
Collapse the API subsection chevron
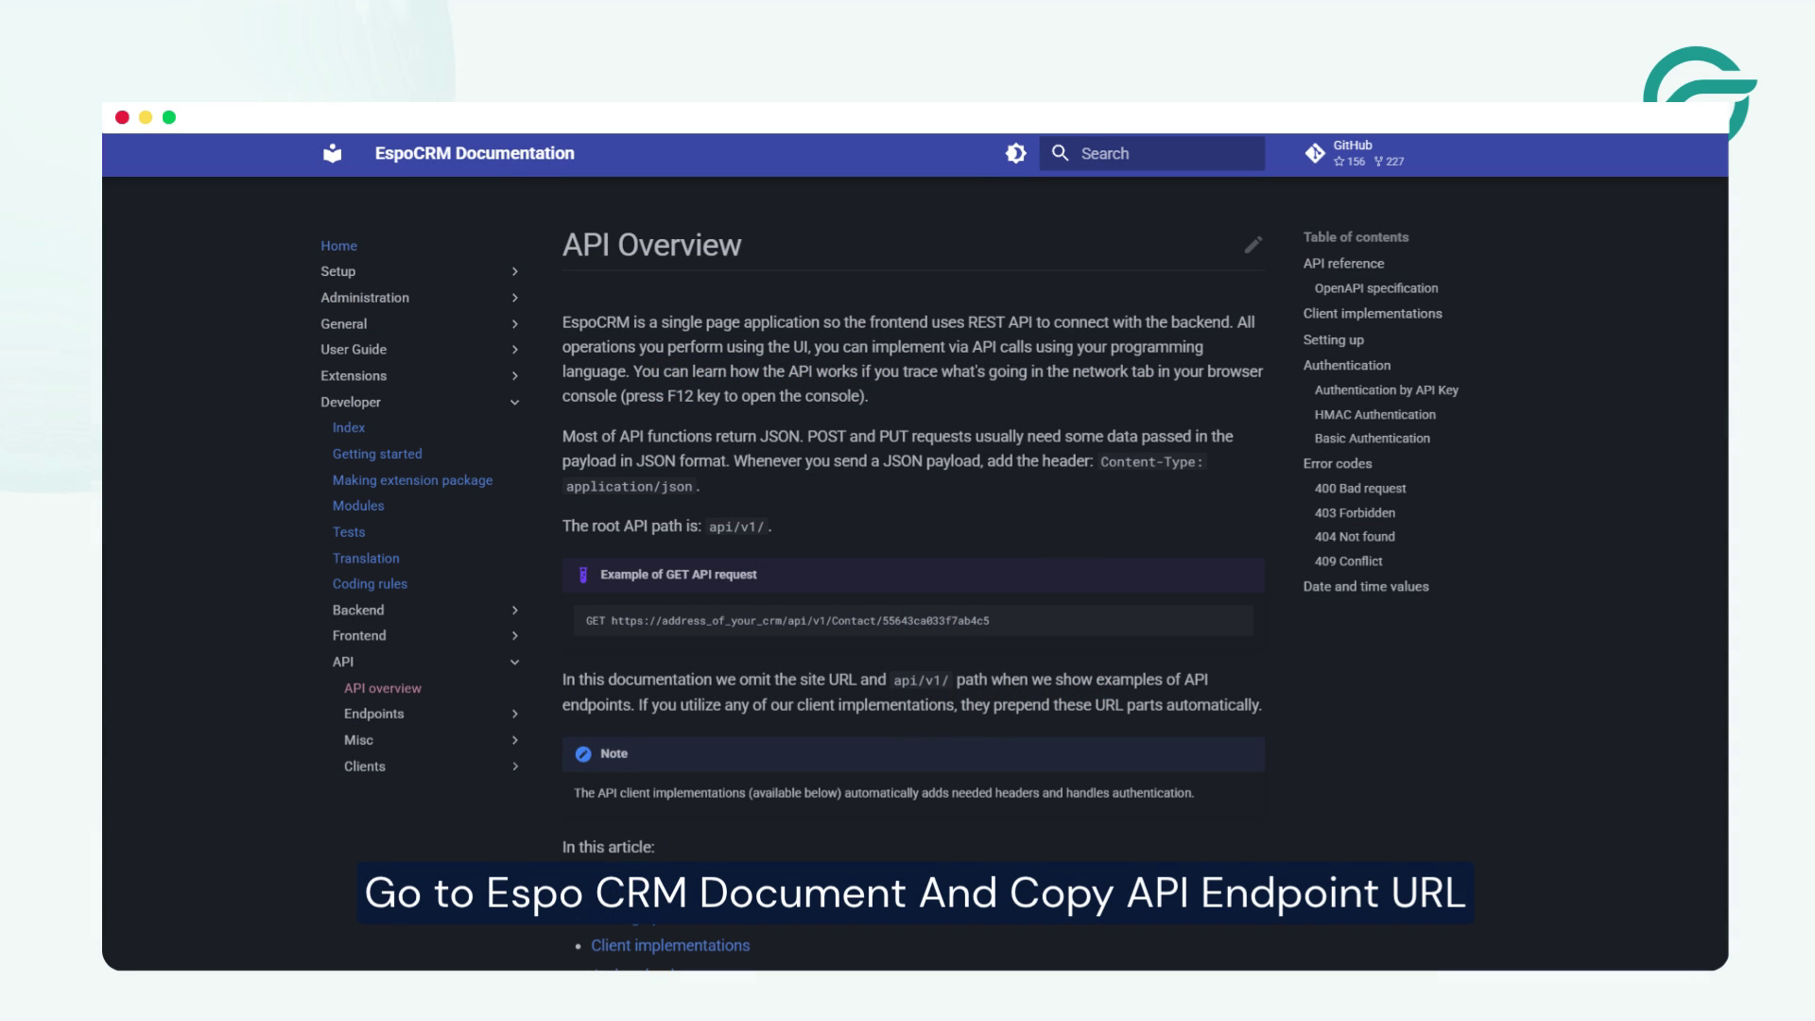(x=515, y=663)
